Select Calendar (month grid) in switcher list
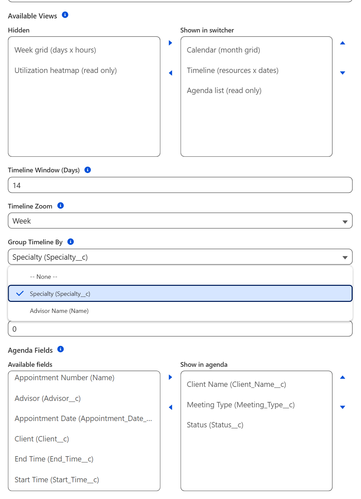Image resolution: width=361 pixels, height=499 pixels. 256,50
